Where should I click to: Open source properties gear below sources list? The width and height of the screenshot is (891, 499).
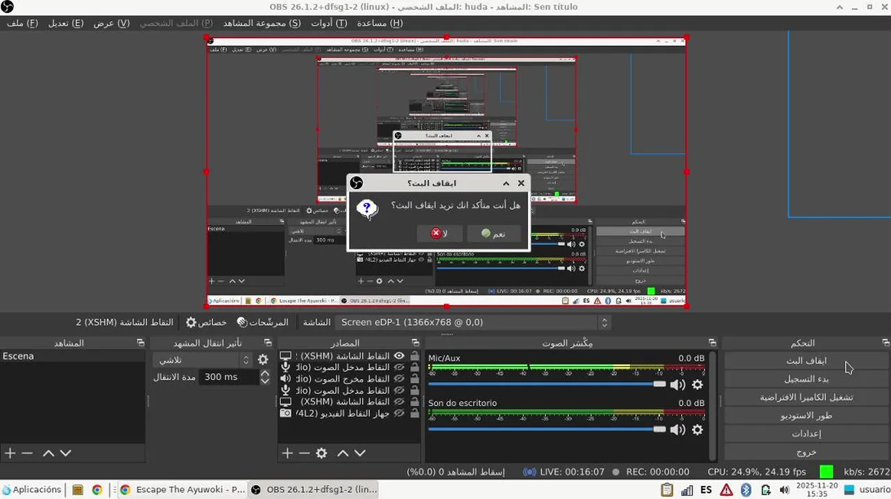pyautogui.click(x=321, y=453)
